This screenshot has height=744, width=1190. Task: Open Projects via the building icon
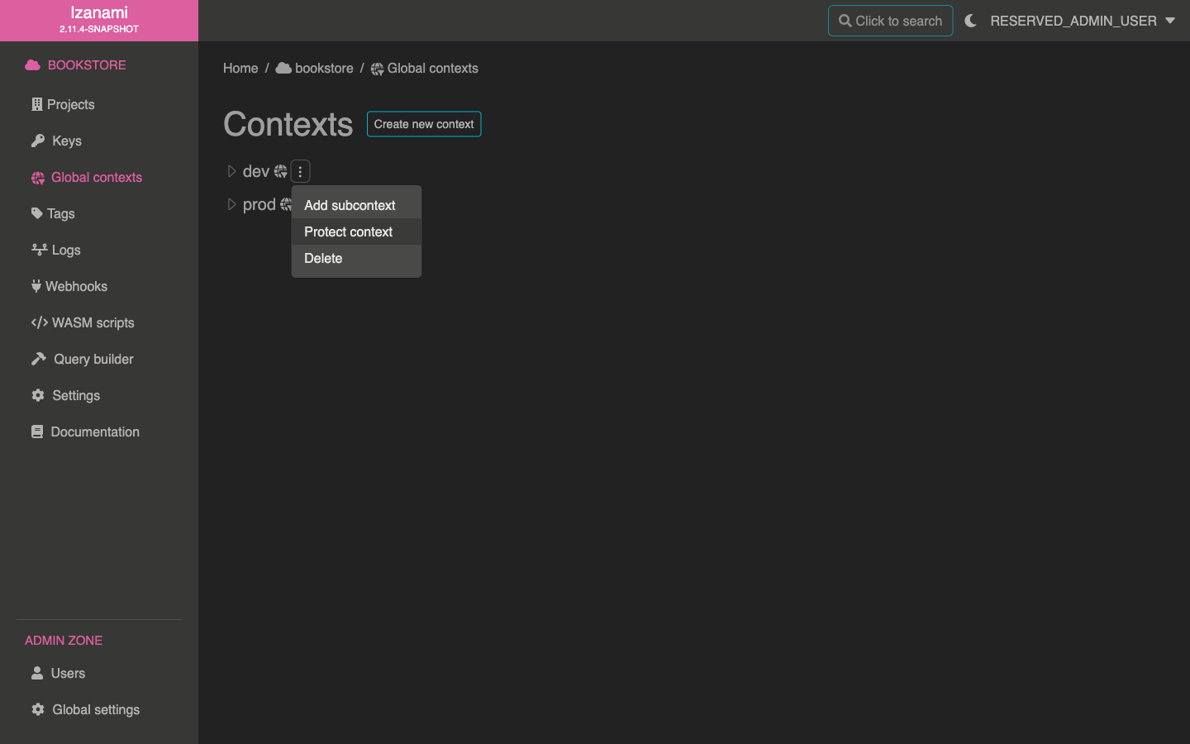click(x=36, y=104)
